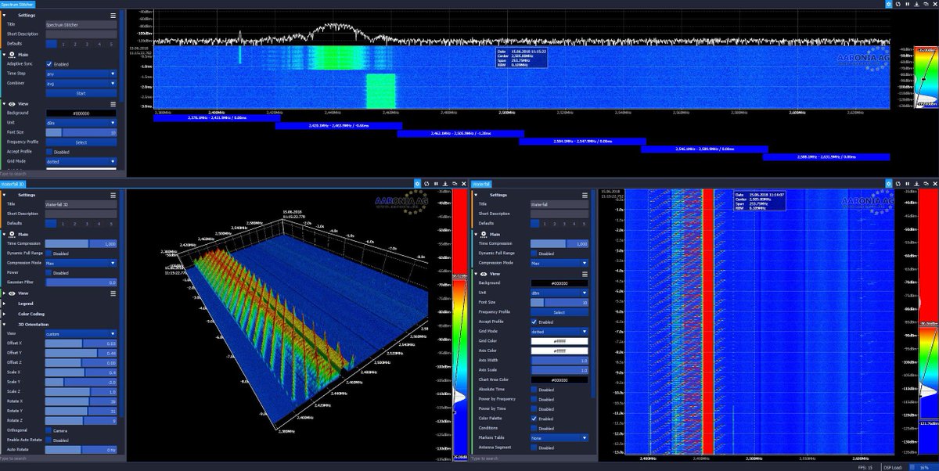Screen dimensions: 939x471
Task: Open Compression Mode dropdown in Waterfall 3D
Action: pos(81,263)
